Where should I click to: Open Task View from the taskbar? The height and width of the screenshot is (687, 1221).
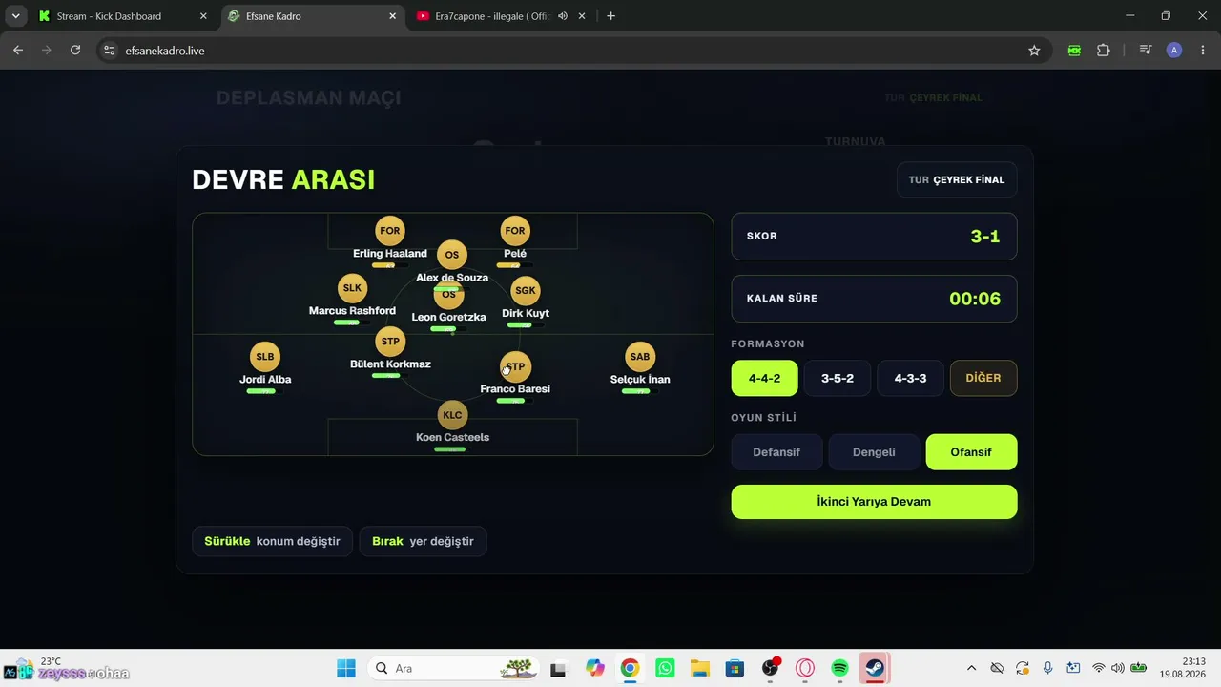click(559, 668)
